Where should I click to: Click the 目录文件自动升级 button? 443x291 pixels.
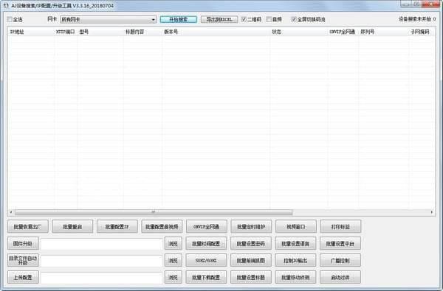(23, 260)
